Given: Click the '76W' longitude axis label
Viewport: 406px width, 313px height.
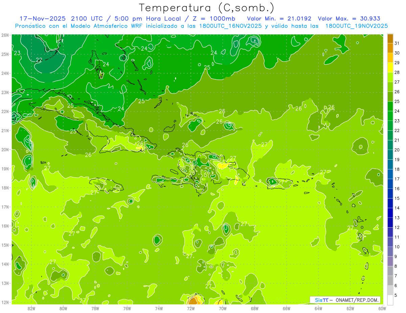Looking at the screenshot, I should coord(127,308).
